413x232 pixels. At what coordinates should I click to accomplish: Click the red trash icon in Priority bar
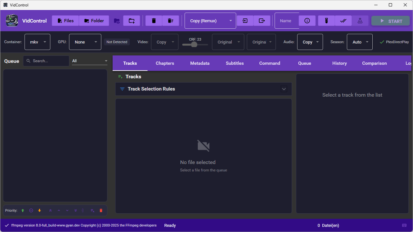pyautogui.click(x=101, y=210)
